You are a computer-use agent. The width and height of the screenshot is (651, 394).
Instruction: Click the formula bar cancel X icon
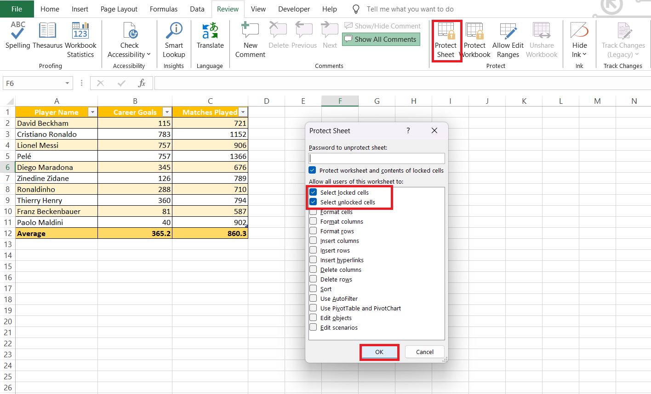[x=100, y=83]
